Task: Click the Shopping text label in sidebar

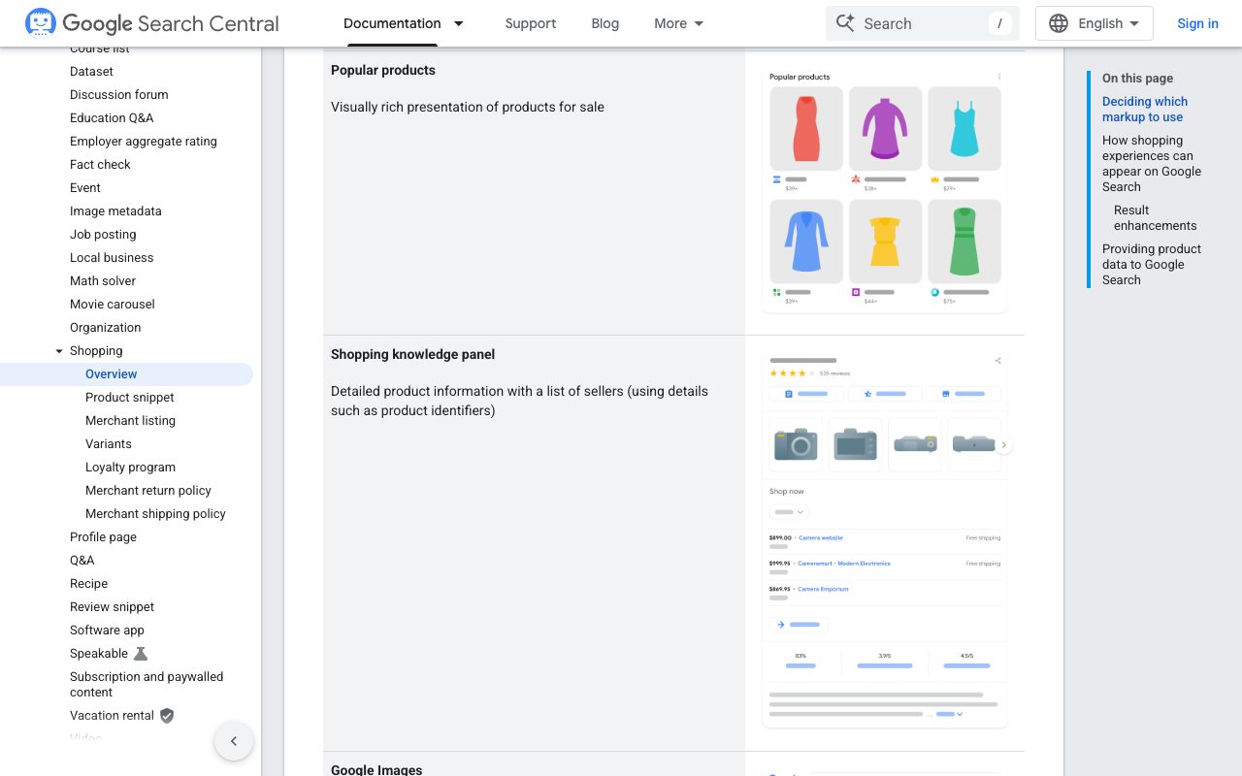Action: point(96,351)
